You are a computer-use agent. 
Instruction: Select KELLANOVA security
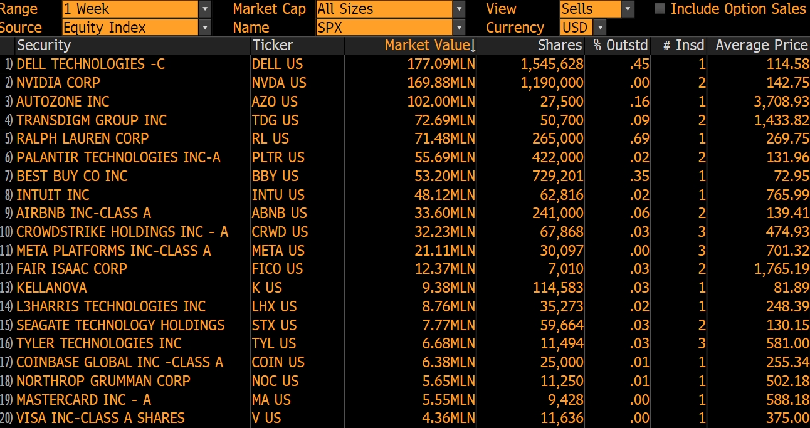tap(51, 288)
